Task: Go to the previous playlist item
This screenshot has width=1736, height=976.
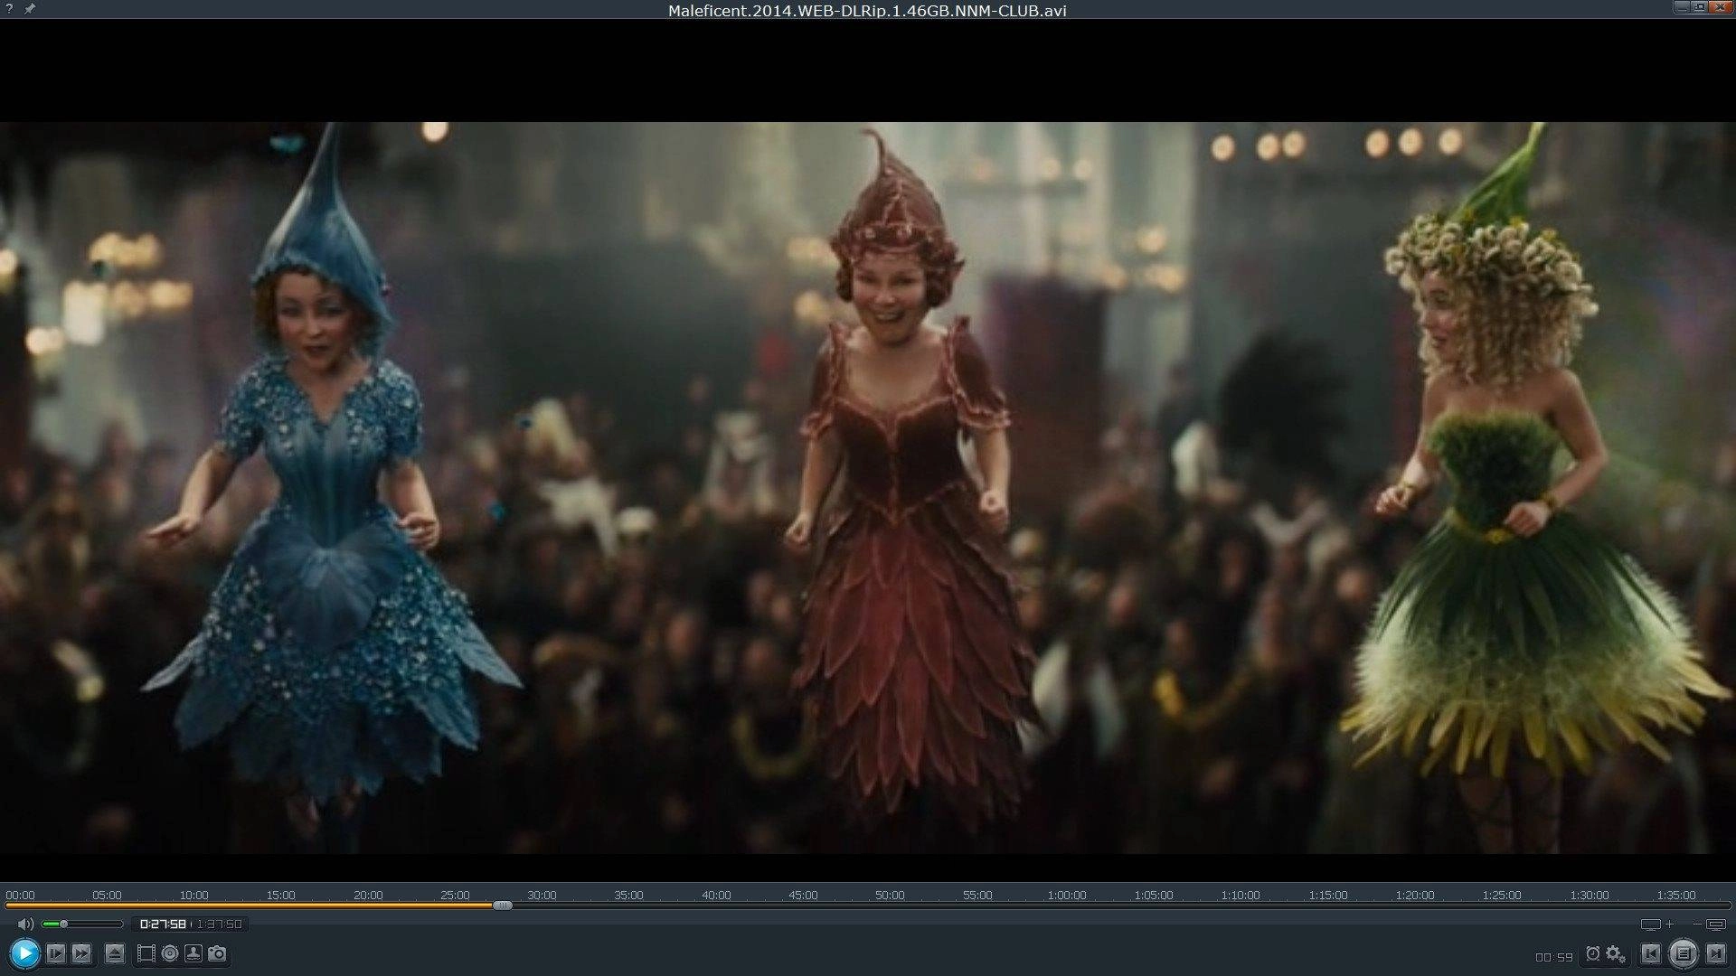Action: point(1651,953)
